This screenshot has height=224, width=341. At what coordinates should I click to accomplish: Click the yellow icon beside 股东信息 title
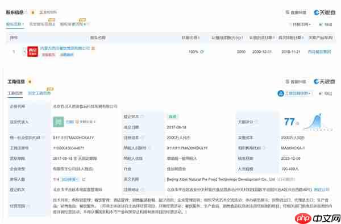[33, 13]
